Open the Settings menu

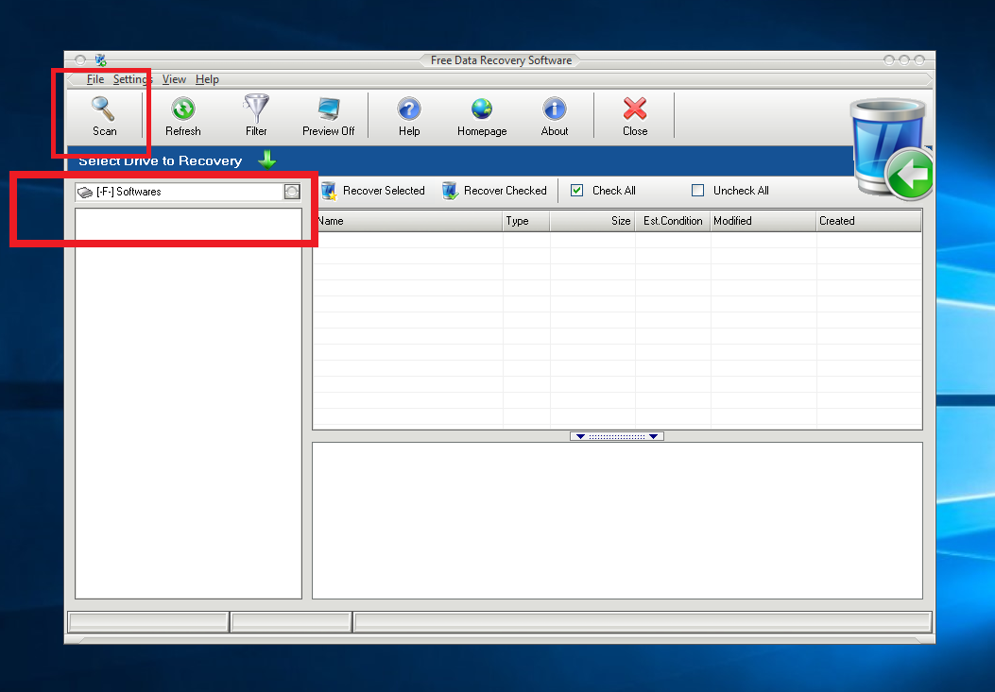131,79
